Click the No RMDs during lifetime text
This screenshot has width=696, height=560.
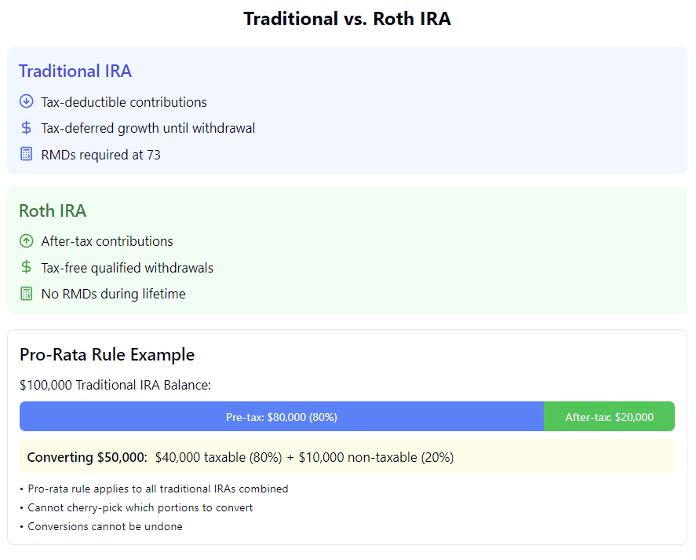(113, 295)
